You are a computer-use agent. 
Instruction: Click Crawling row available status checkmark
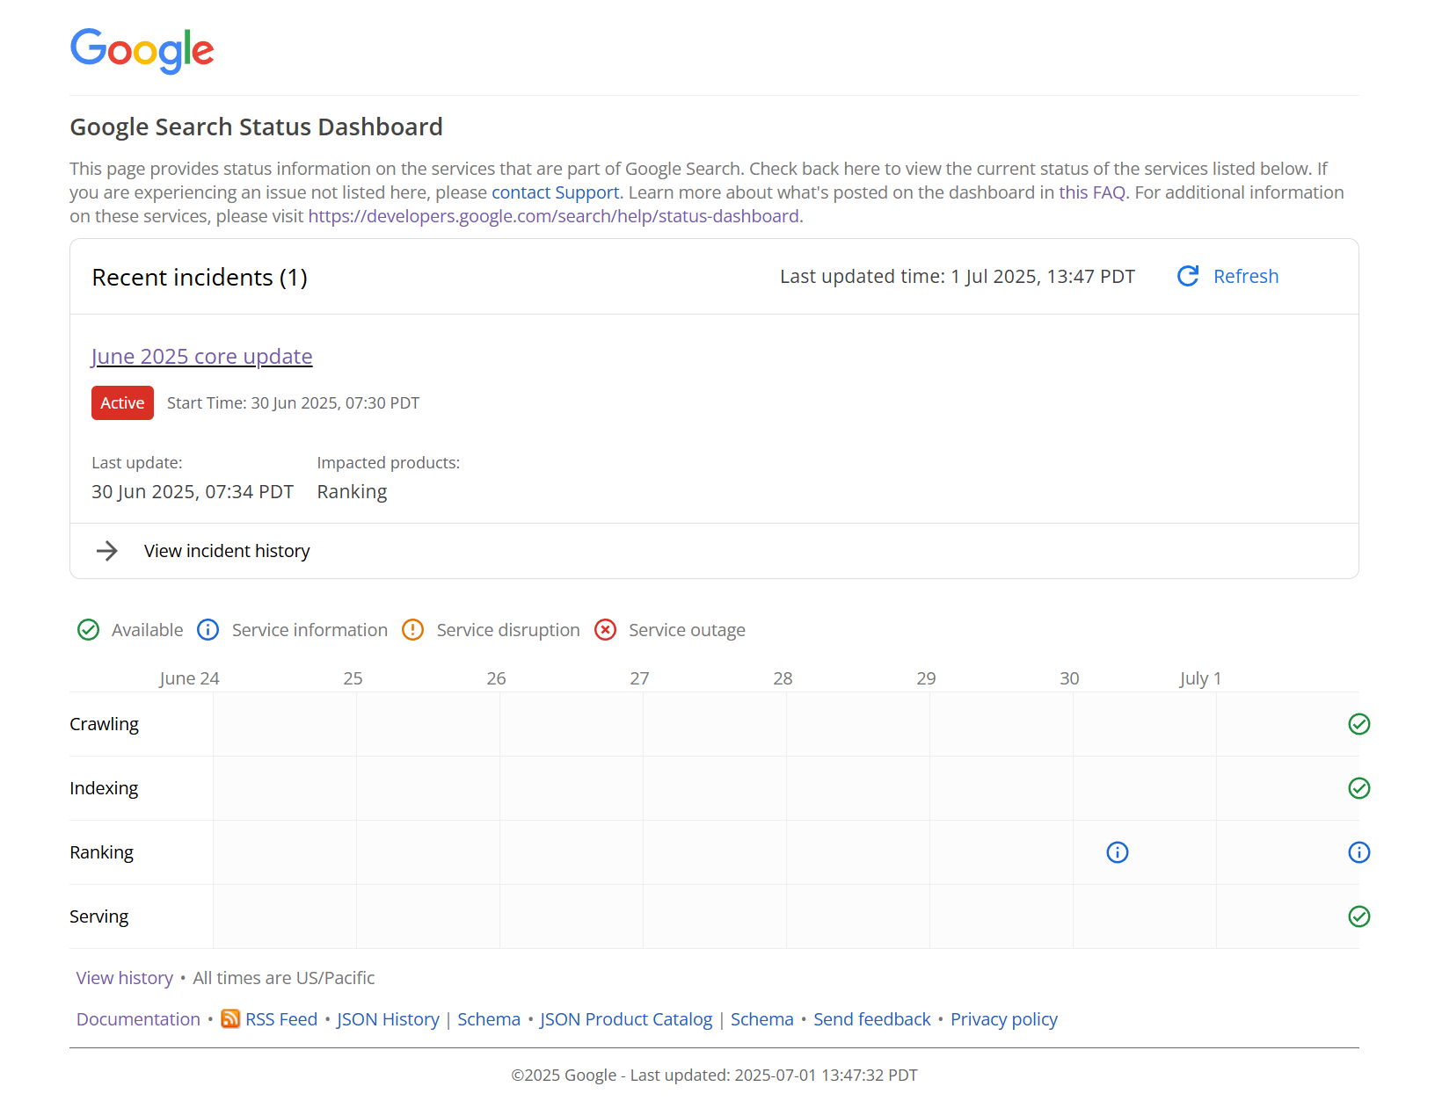tap(1359, 724)
